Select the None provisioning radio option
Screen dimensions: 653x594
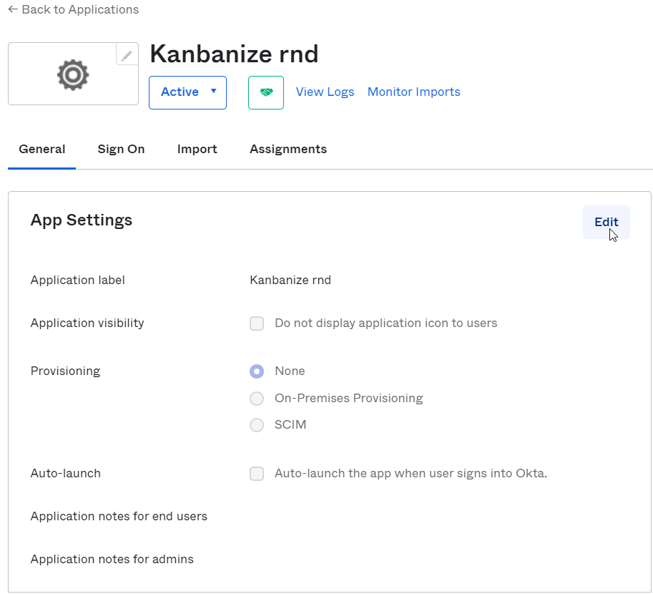pos(257,371)
